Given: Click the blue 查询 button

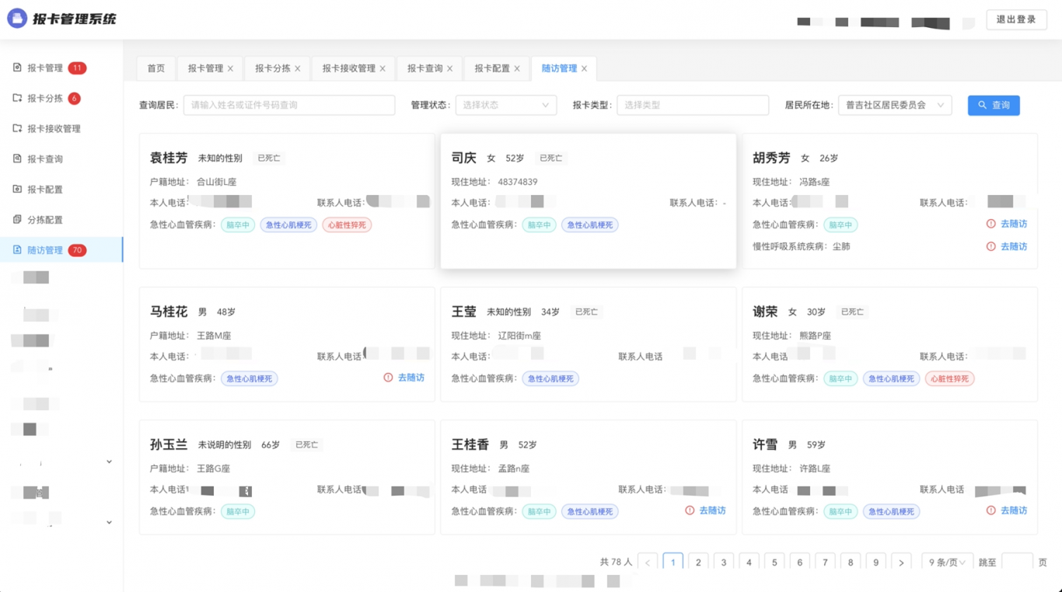Looking at the screenshot, I should pyautogui.click(x=994, y=105).
